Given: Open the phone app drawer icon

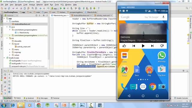Looking at the screenshot, I should tap(143, 87).
